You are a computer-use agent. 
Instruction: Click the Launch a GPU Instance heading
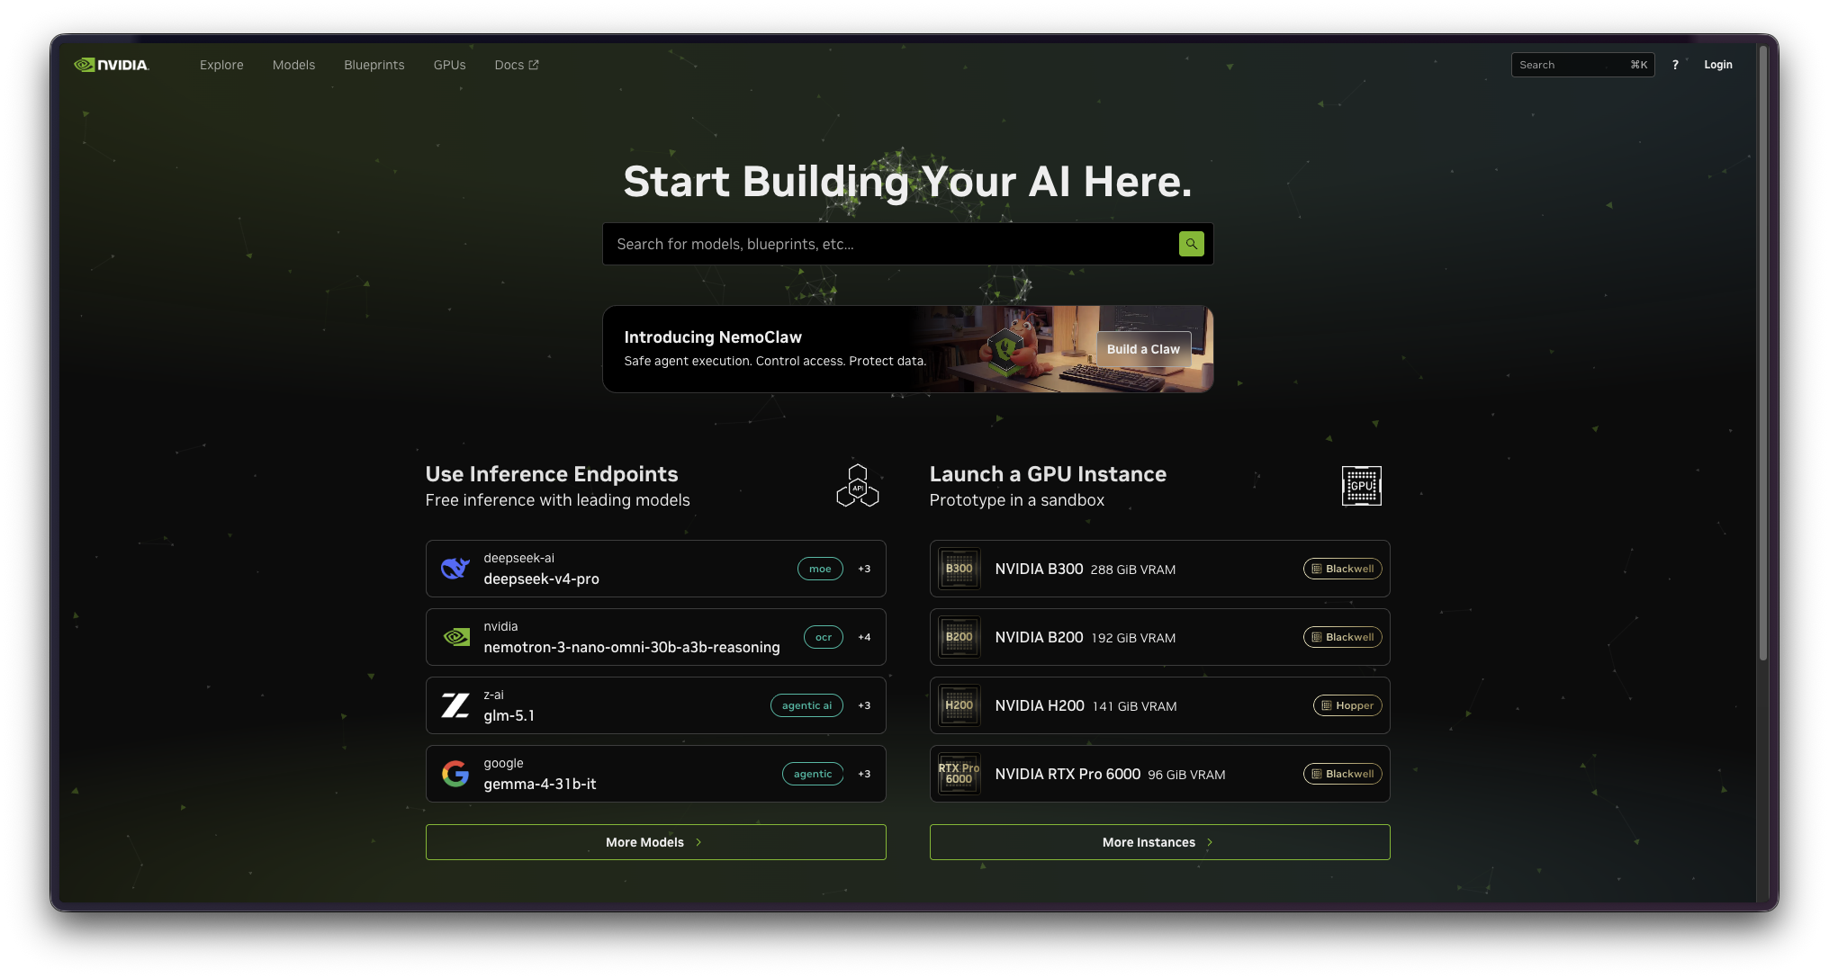1048,474
